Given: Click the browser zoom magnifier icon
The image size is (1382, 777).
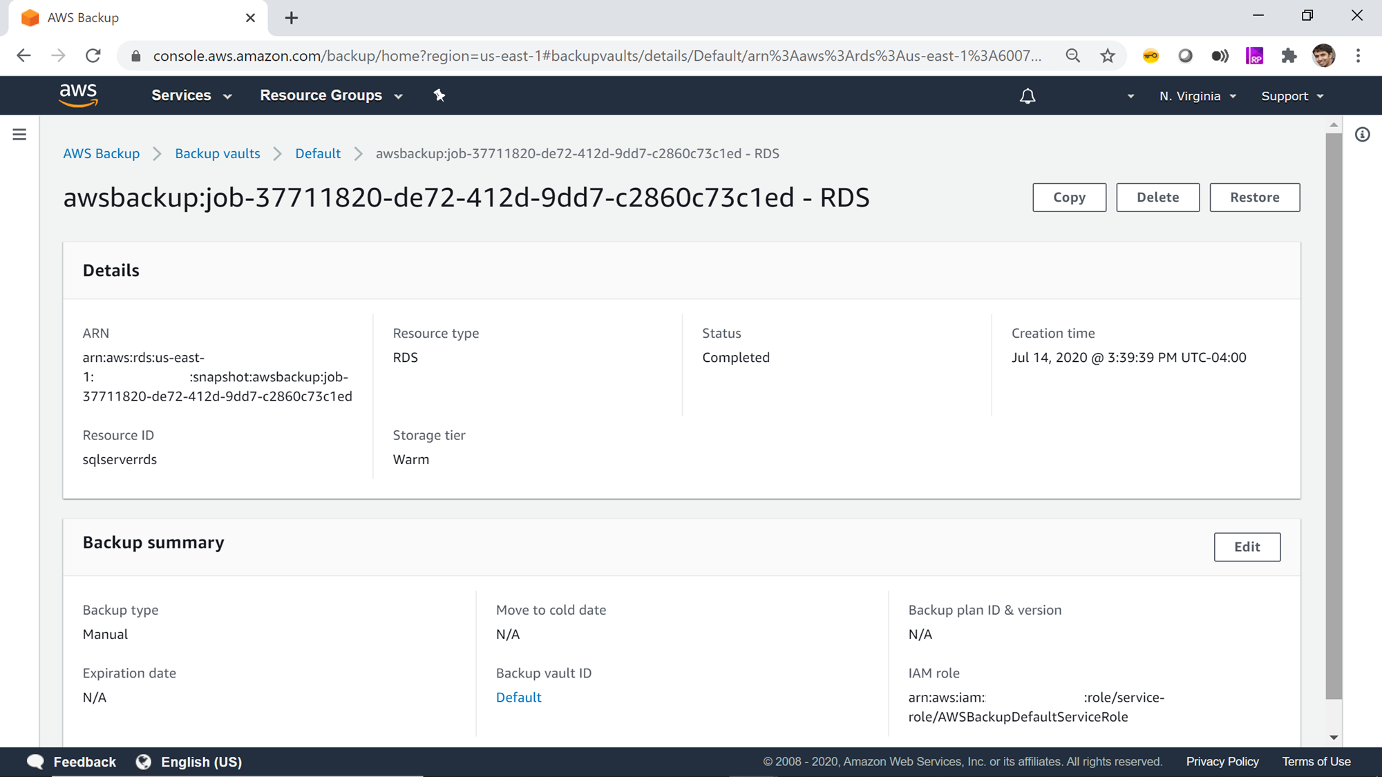Looking at the screenshot, I should (x=1072, y=56).
